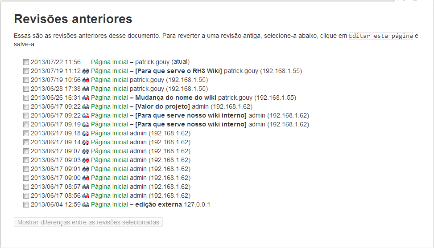Open diff icon for 2013/06/26 16:31 revision
Screen dimensions: 434x248
tap(86, 98)
